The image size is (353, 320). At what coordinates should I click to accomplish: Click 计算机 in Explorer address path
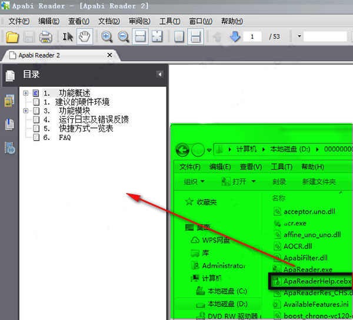(247, 149)
